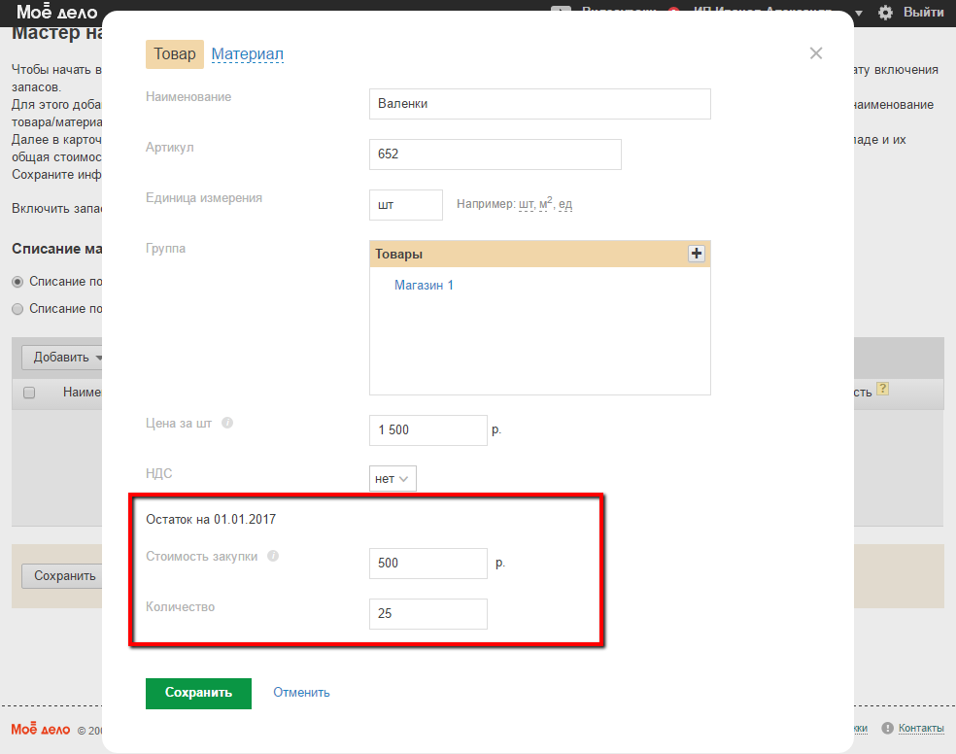Click Выйти to log out
This screenshot has width=956, height=754.
pyautogui.click(x=923, y=13)
